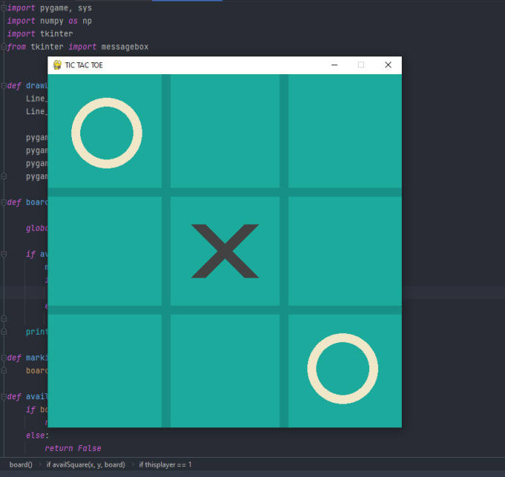Click the empty bottom-left board square
The image size is (505, 477).
tap(105, 371)
